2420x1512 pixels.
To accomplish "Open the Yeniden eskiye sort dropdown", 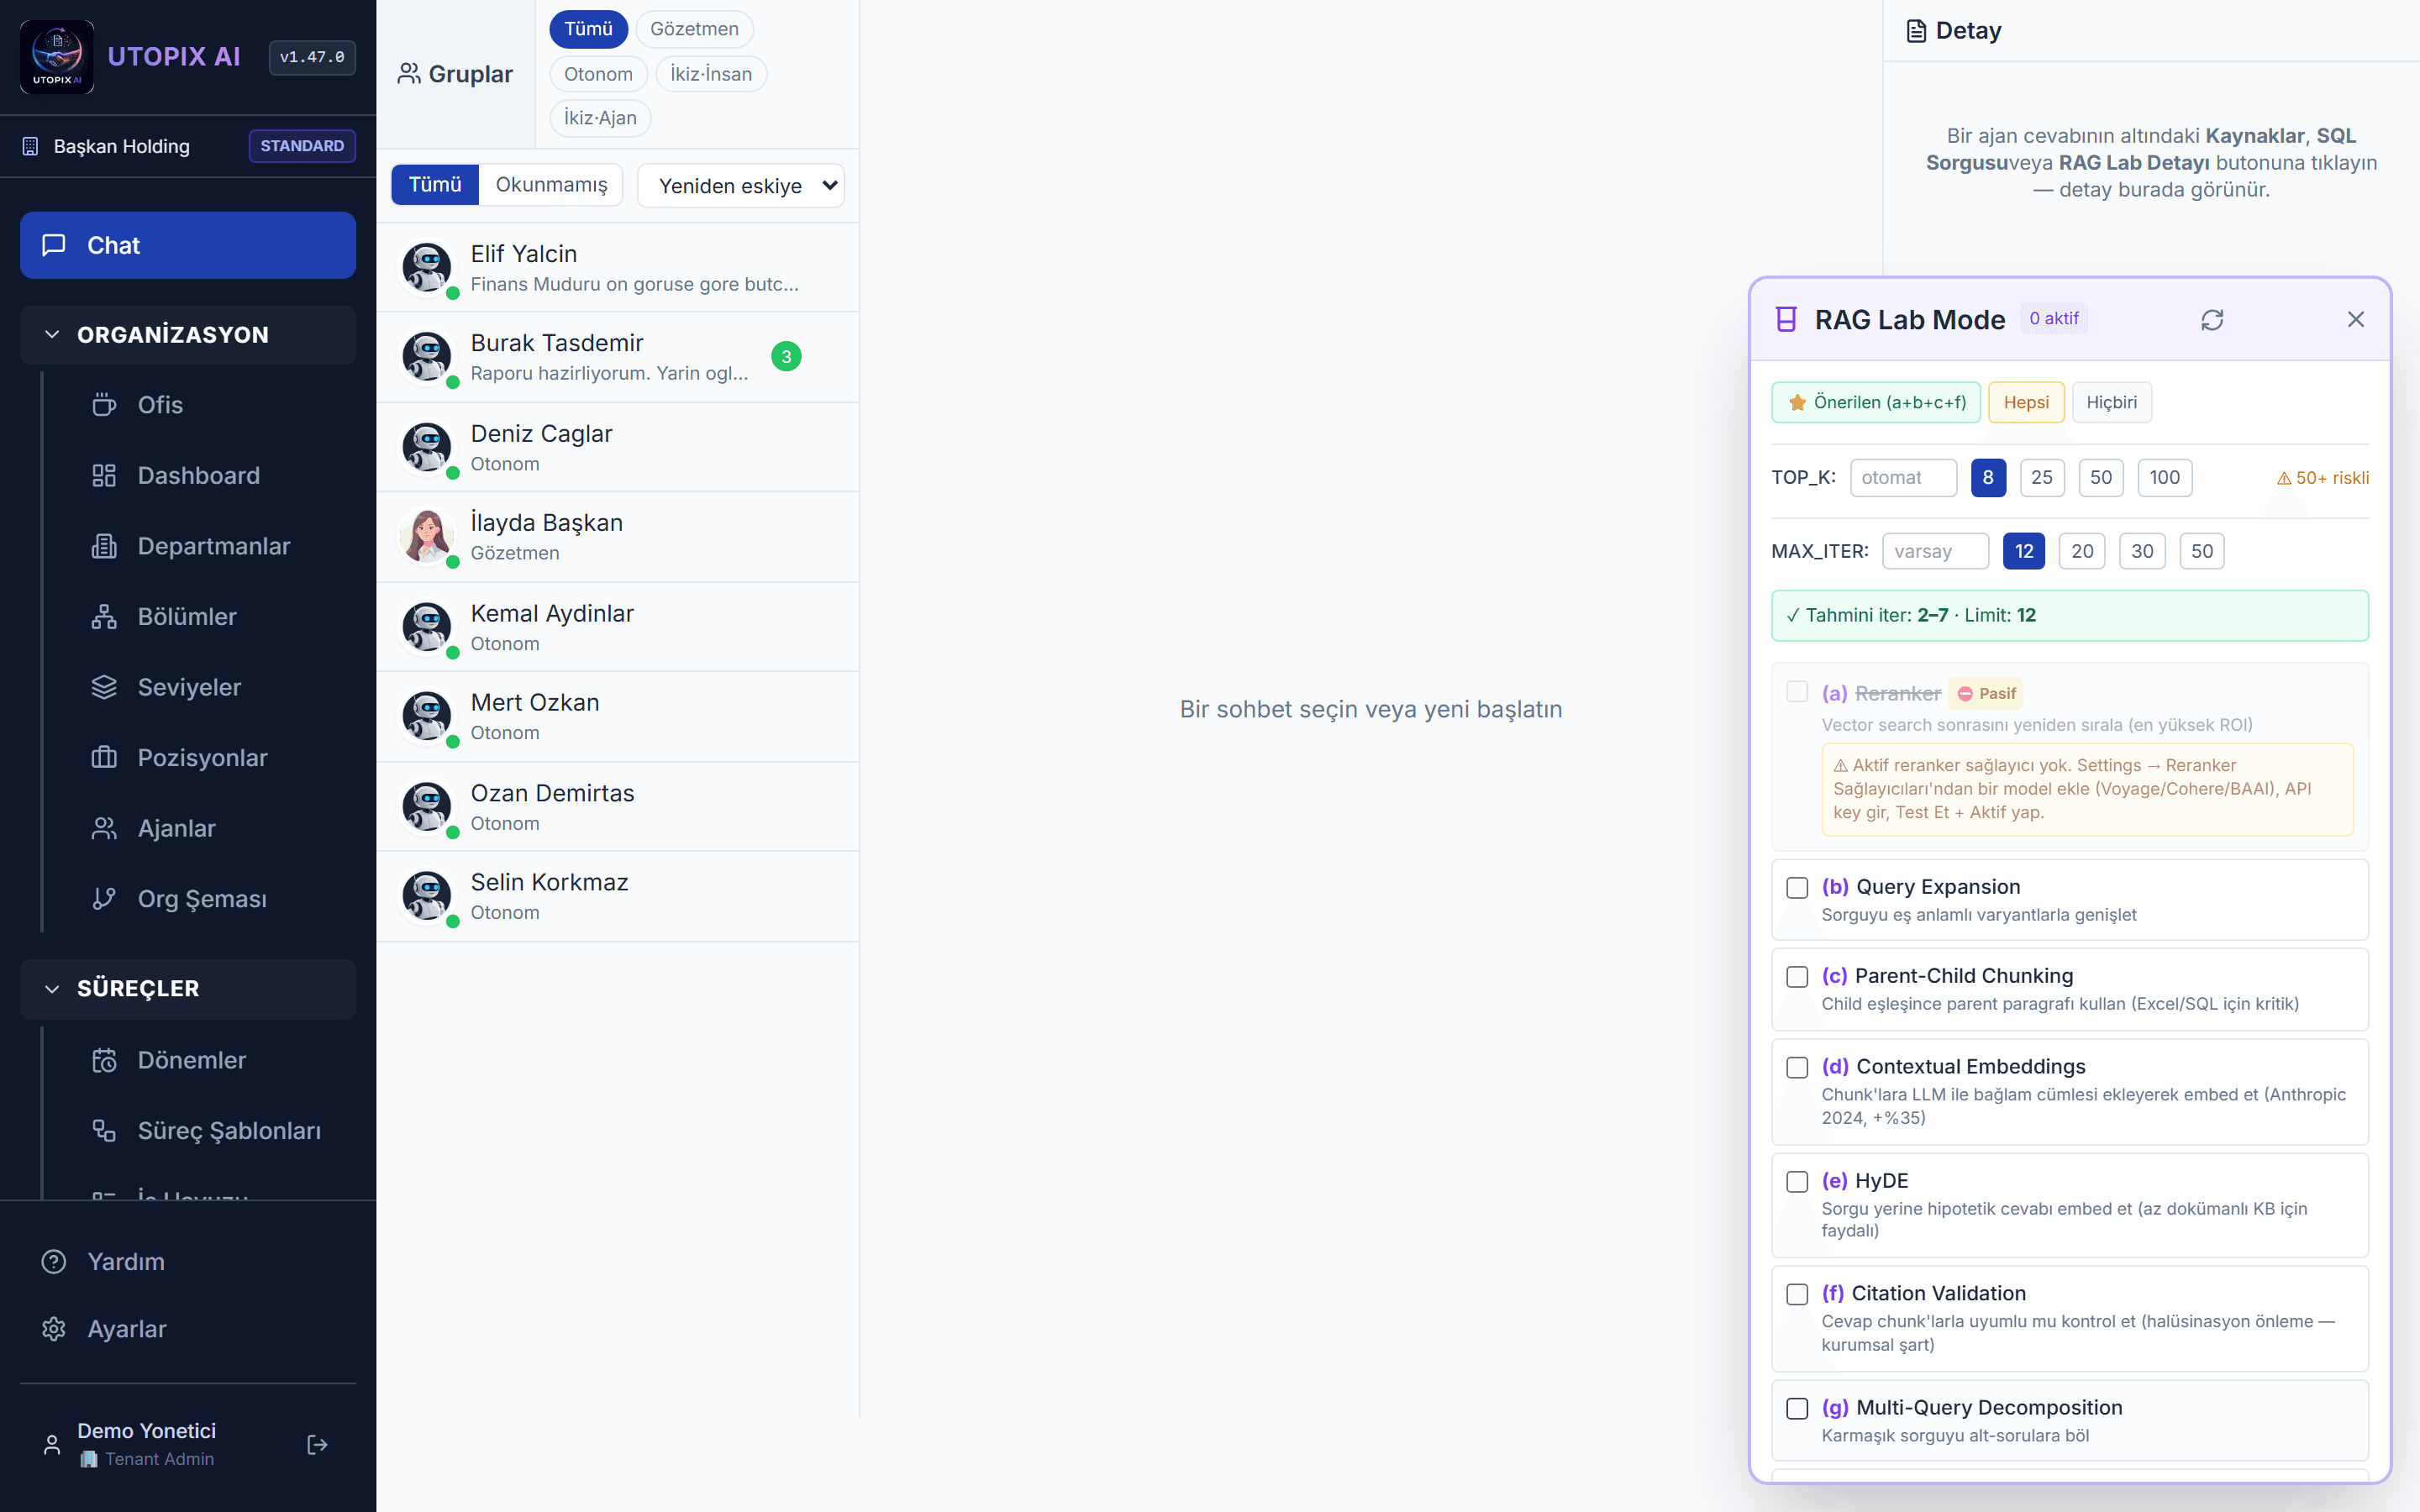I will (741, 185).
